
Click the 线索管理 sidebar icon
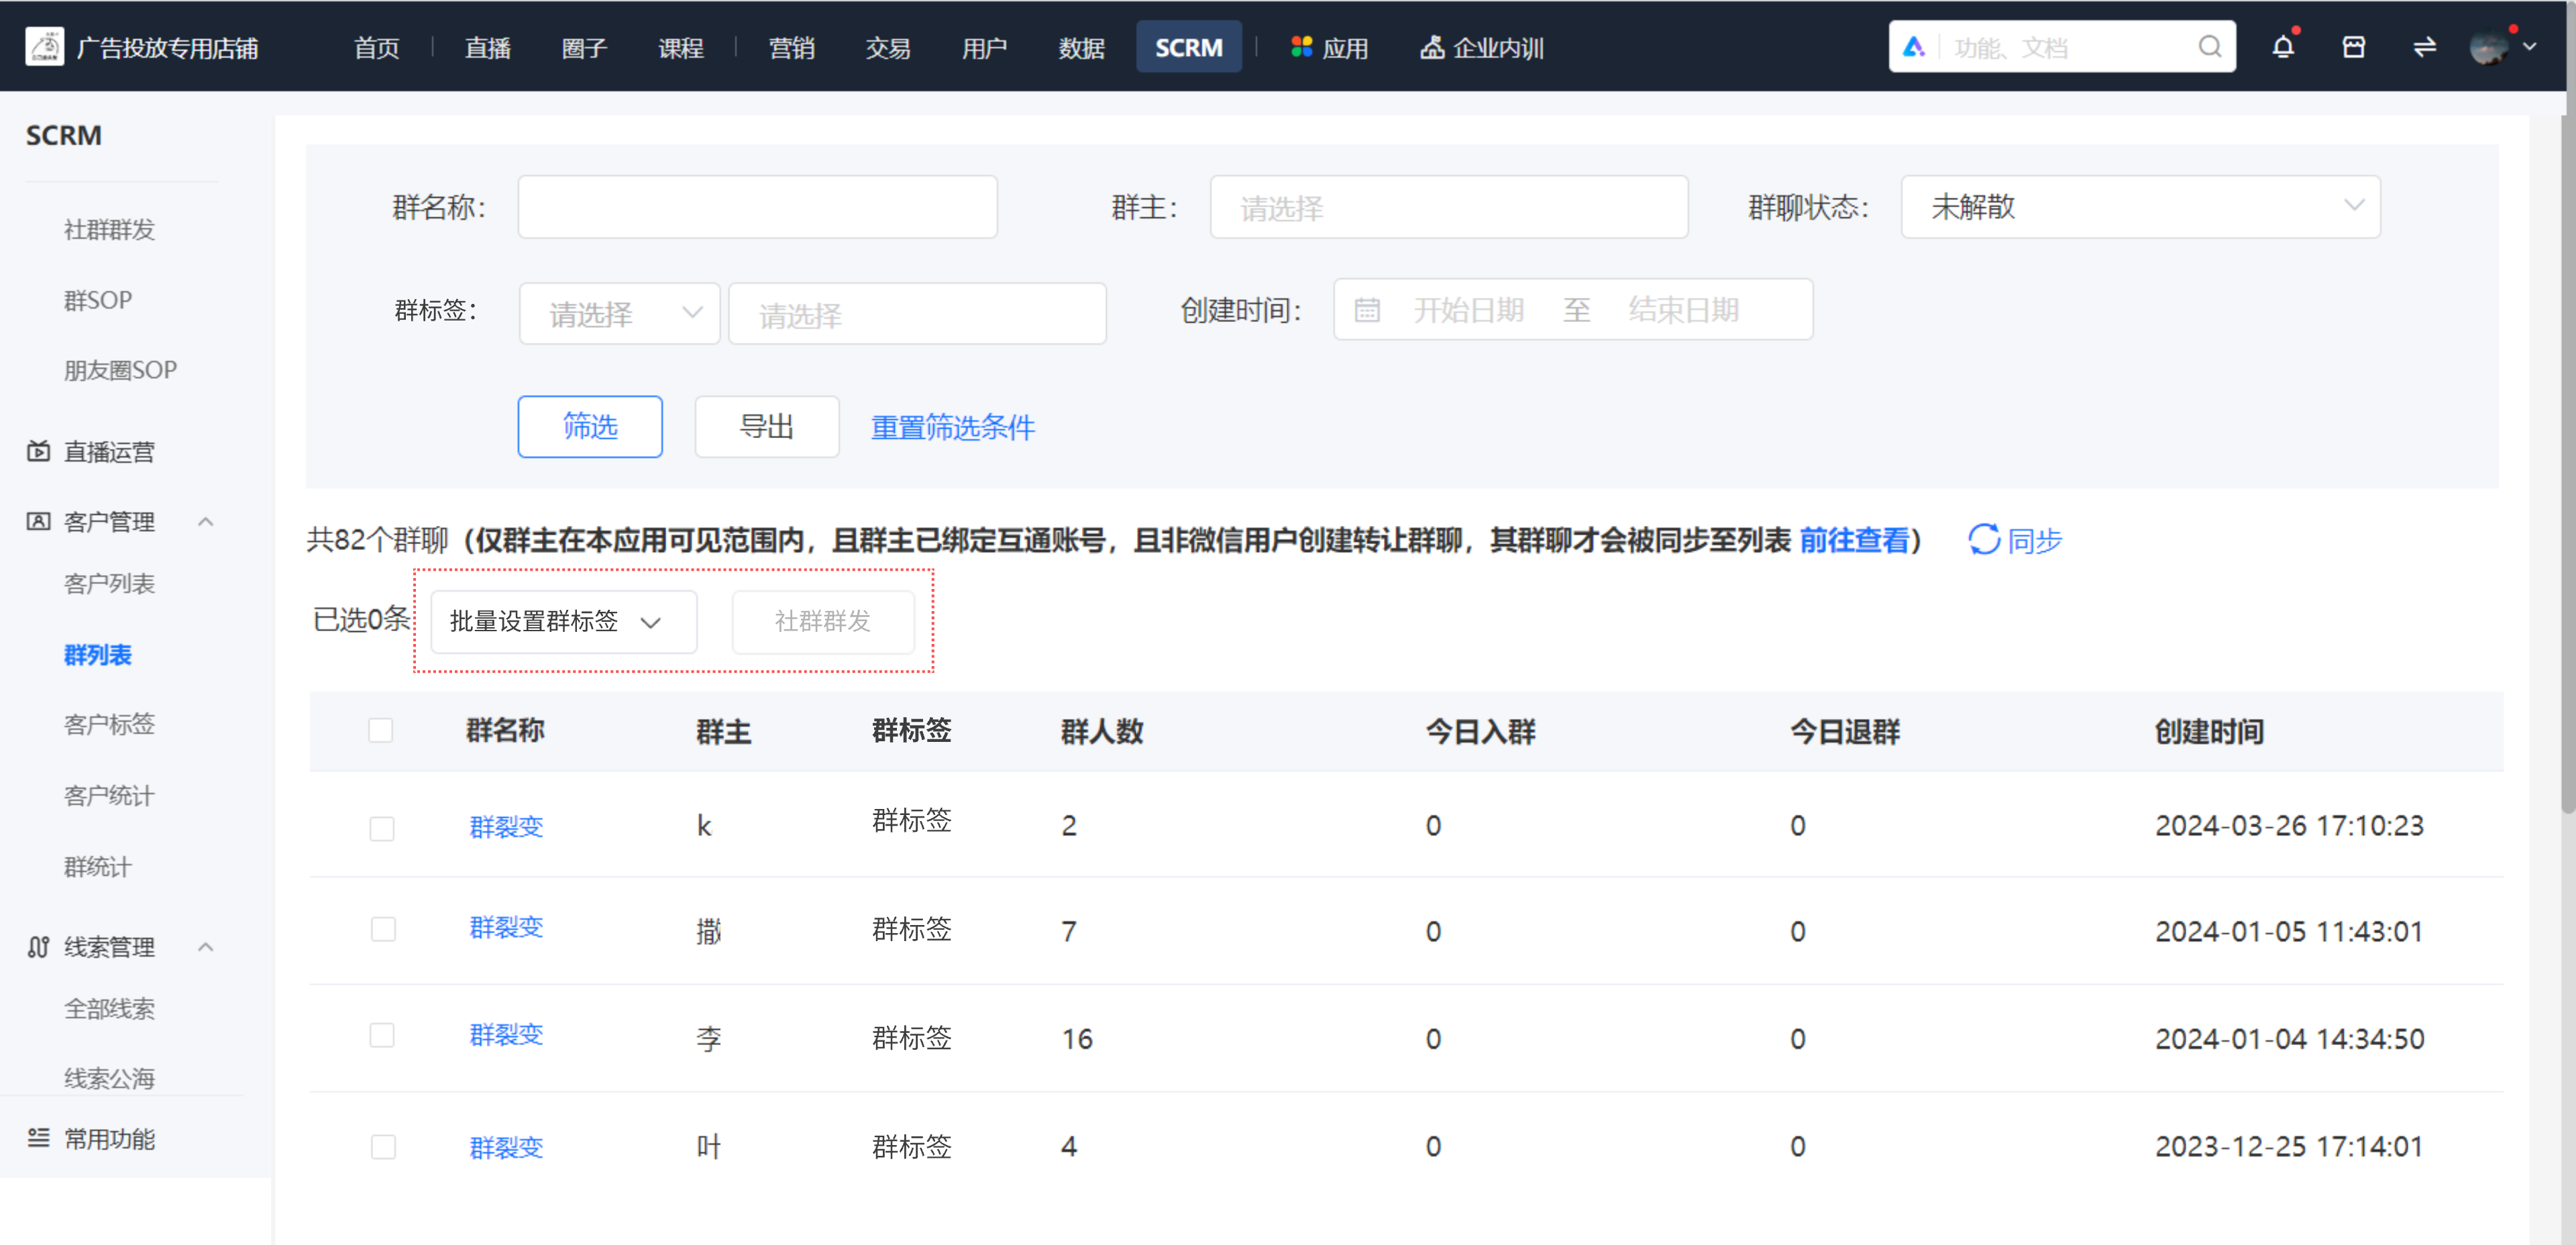pyautogui.click(x=38, y=947)
